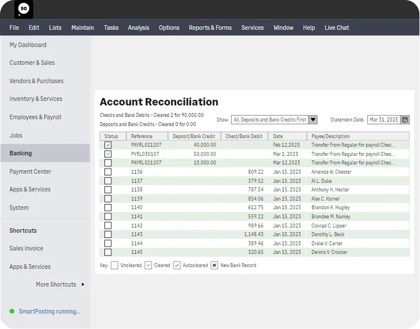Select the Banking section
Viewport: 420px width, 329px height.
45,153
